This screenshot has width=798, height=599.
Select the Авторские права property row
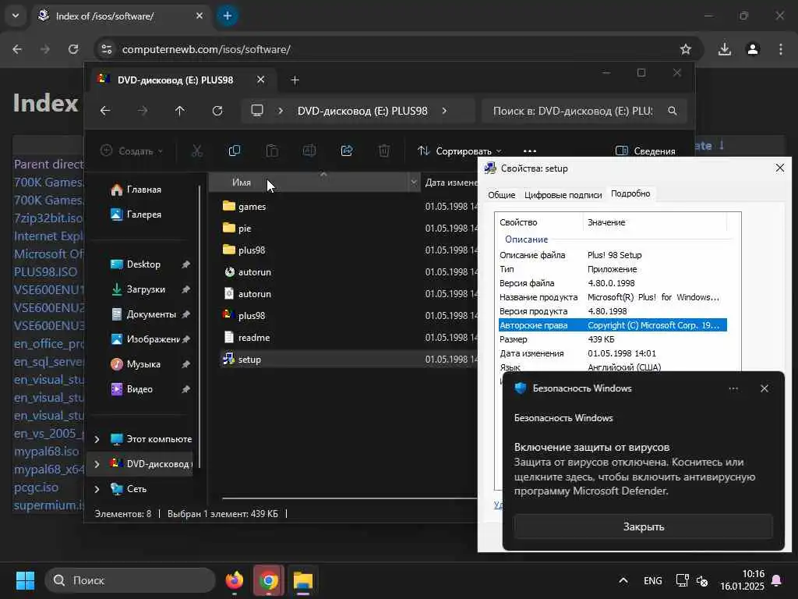click(x=613, y=325)
